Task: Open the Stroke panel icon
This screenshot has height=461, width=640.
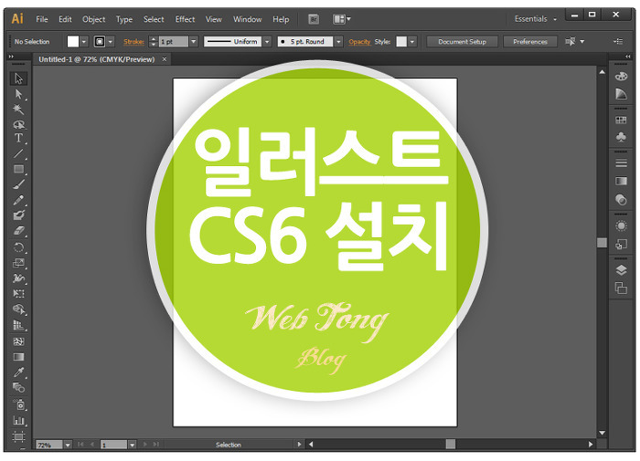Action: pos(621,163)
